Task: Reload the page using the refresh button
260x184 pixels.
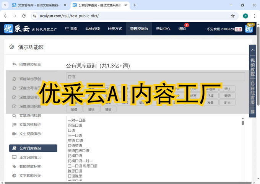Action: [x=24, y=16]
